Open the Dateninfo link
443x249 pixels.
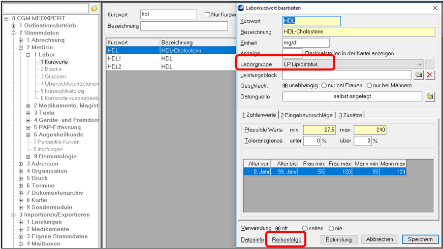252,239
